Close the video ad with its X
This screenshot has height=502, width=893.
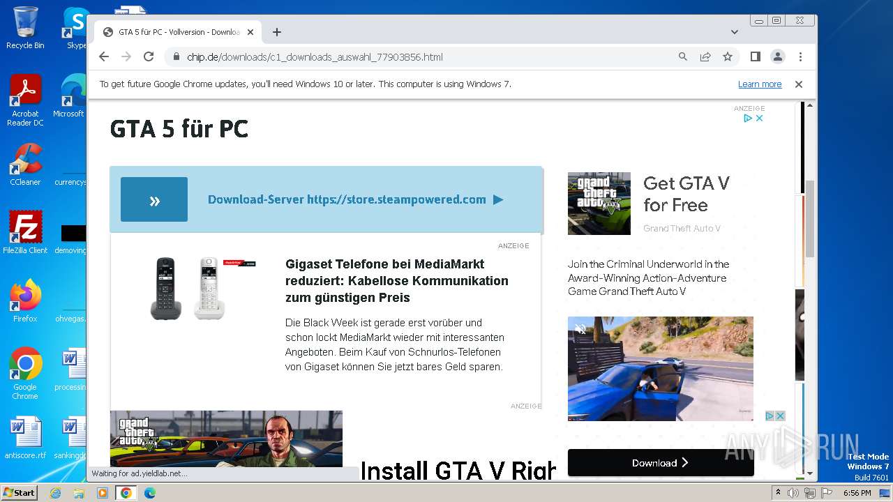coord(780,416)
